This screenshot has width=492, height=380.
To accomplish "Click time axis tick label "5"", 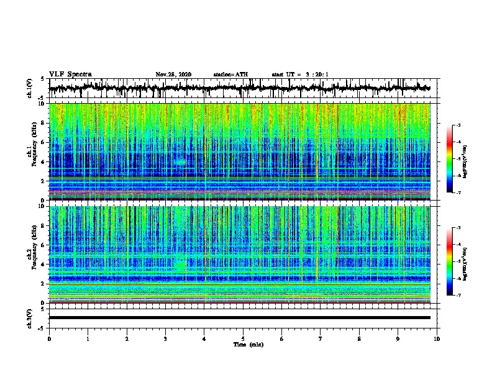I will (x=243, y=338).
